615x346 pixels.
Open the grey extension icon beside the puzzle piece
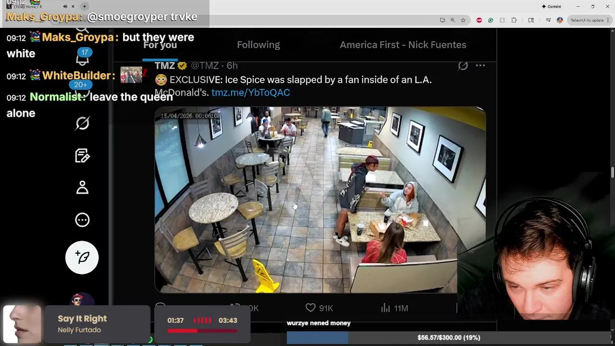(502, 20)
